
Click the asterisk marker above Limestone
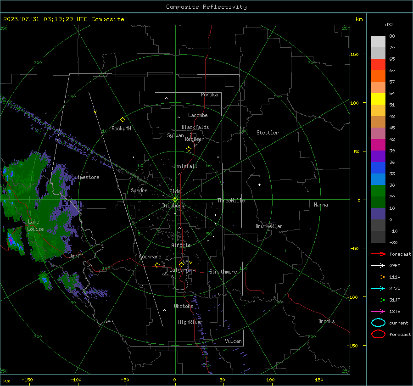87,173
